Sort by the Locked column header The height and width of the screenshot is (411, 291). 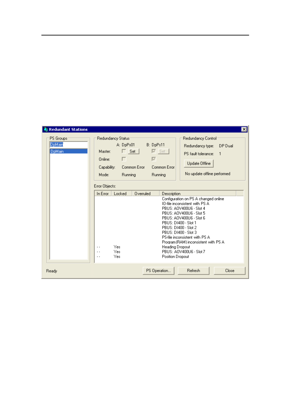[121, 194]
